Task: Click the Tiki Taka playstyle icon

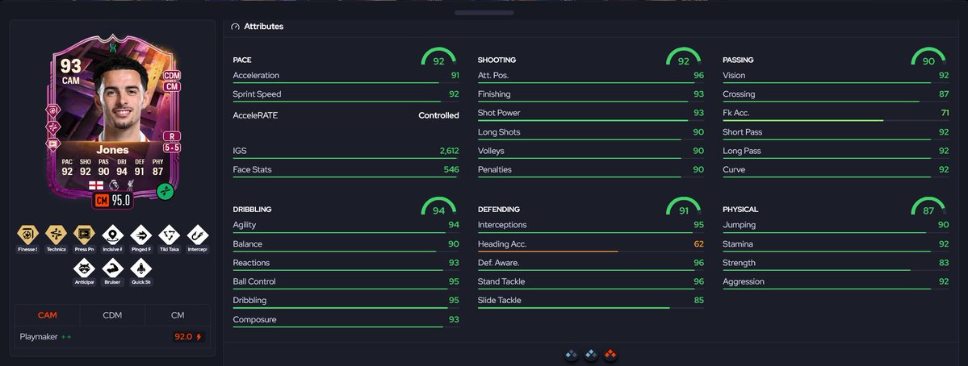Action: coord(170,235)
